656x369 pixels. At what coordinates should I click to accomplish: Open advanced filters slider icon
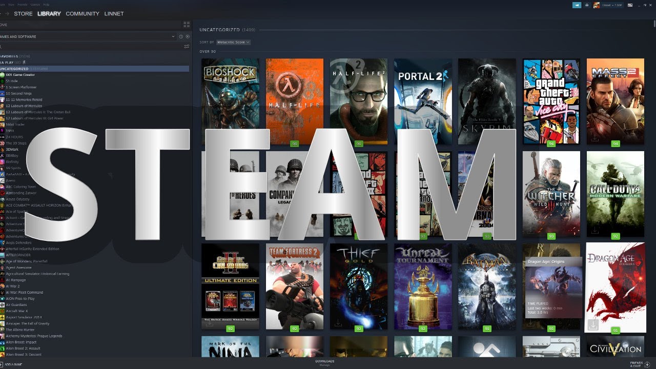[187, 47]
